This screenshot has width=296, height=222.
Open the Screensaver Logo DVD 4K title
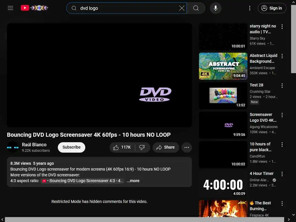tap(263, 117)
